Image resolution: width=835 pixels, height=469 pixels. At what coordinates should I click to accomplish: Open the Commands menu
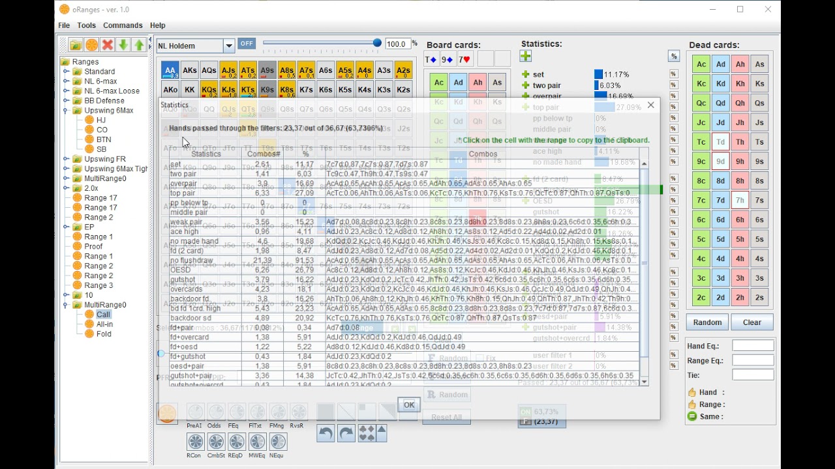point(123,25)
